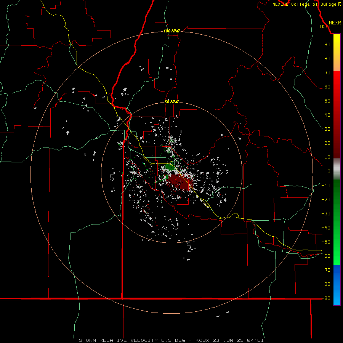The image size is (343, 343).
Task: Click the 50 NMI range ring label
Action: 171,102
